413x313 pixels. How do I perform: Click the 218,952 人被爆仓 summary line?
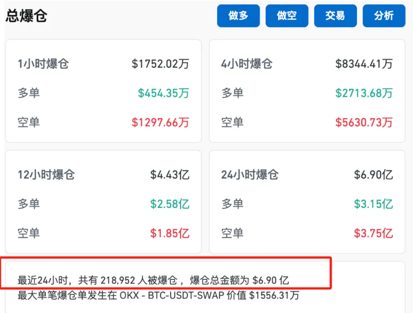tap(153, 279)
